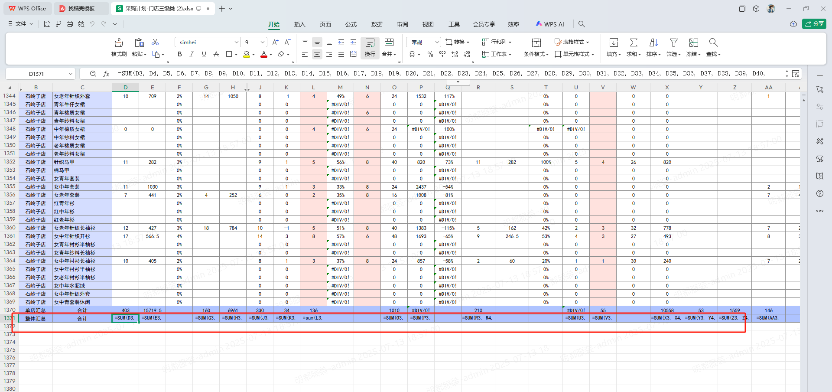Click the Filter (筛选) funnel icon

tap(673, 42)
